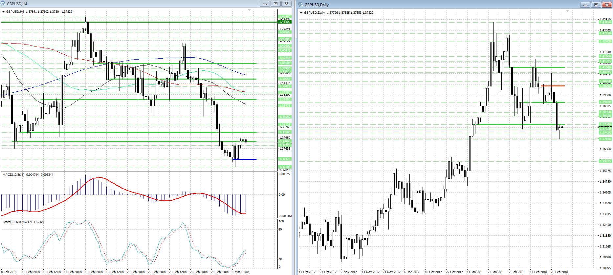This screenshot has height=275, width=613.
Task: Select the red horizontal line in Daily chart
Action: click(553, 86)
